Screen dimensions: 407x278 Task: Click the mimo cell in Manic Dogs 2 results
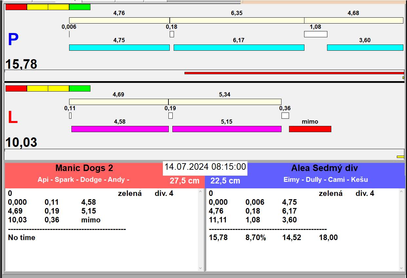click(x=91, y=220)
